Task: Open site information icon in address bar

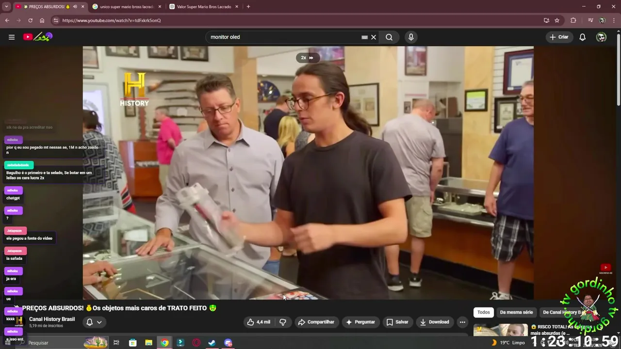Action: tap(56, 20)
